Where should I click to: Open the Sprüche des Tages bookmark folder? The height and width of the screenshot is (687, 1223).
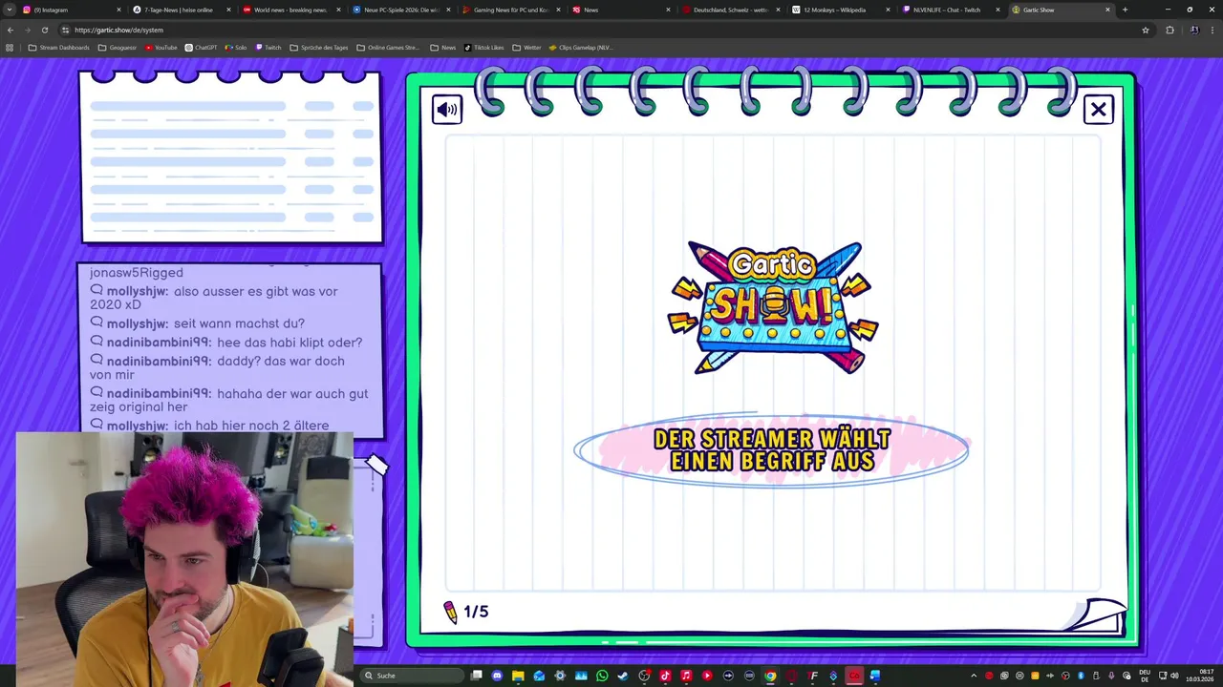tap(319, 47)
